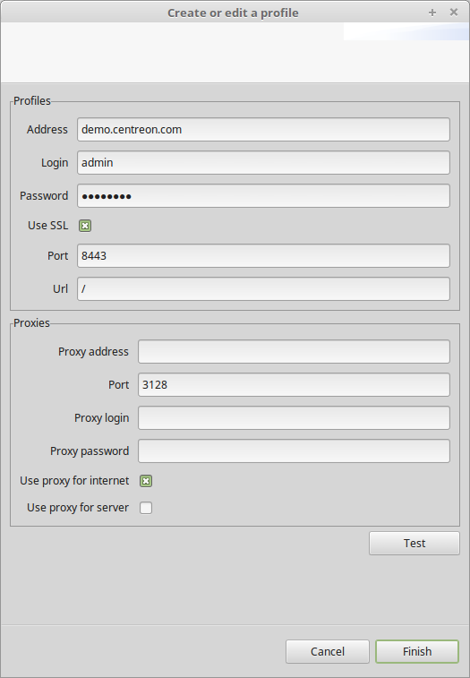Click the empty Proxy address field
The image size is (470, 678).
tap(294, 352)
